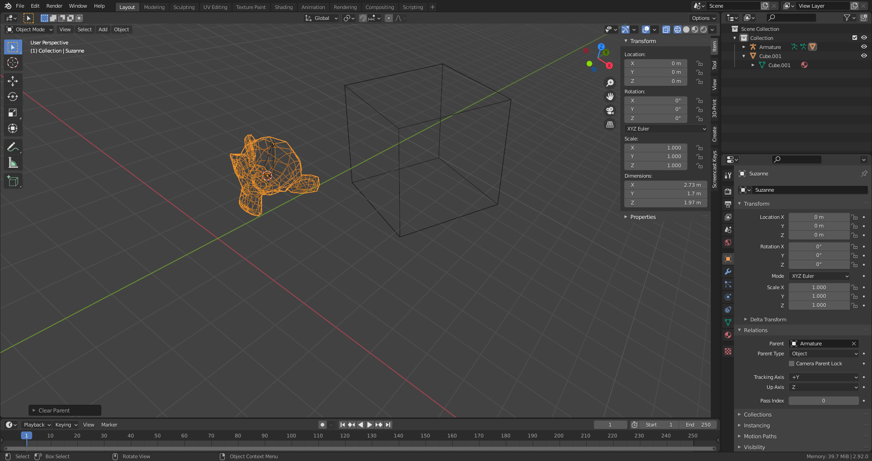Switch to the Sculpting workspace tab

pyautogui.click(x=184, y=7)
